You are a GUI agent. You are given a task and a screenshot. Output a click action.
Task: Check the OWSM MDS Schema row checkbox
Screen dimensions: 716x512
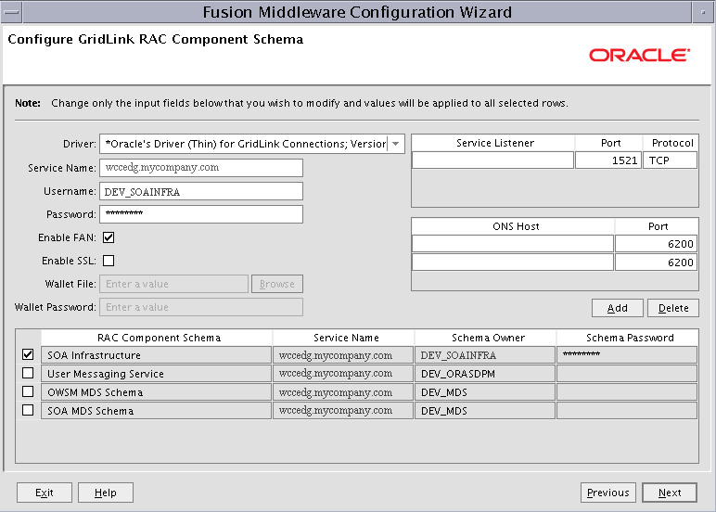pos(28,391)
